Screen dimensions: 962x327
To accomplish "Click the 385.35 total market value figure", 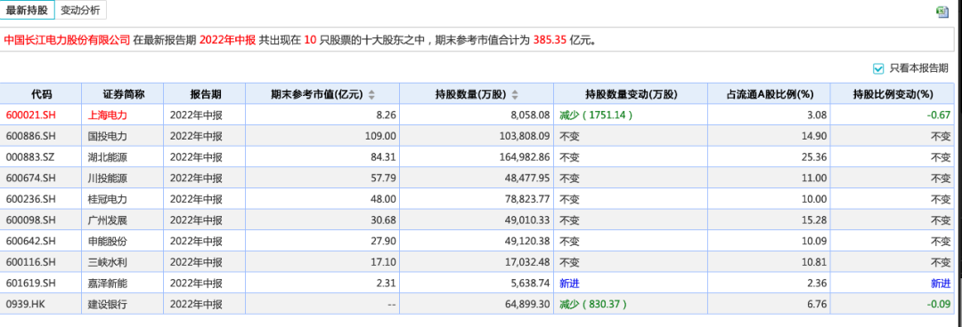I will [x=550, y=40].
